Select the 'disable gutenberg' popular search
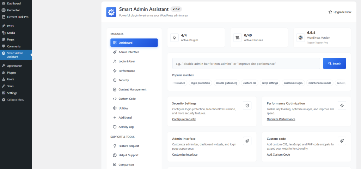The width and height of the screenshot is (361, 169). pyautogui.click(x=227, y=83)
